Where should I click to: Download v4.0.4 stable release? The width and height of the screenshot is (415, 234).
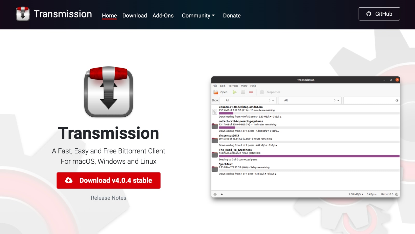[x=108, y=180]
